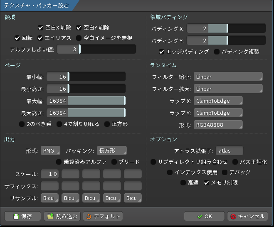The width and height of the screenshot is (274, 227).
Task: Confirm settings with OK button
Action: point(204,216)
